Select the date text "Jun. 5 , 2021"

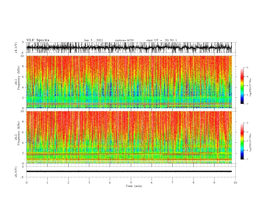point(93,40)
